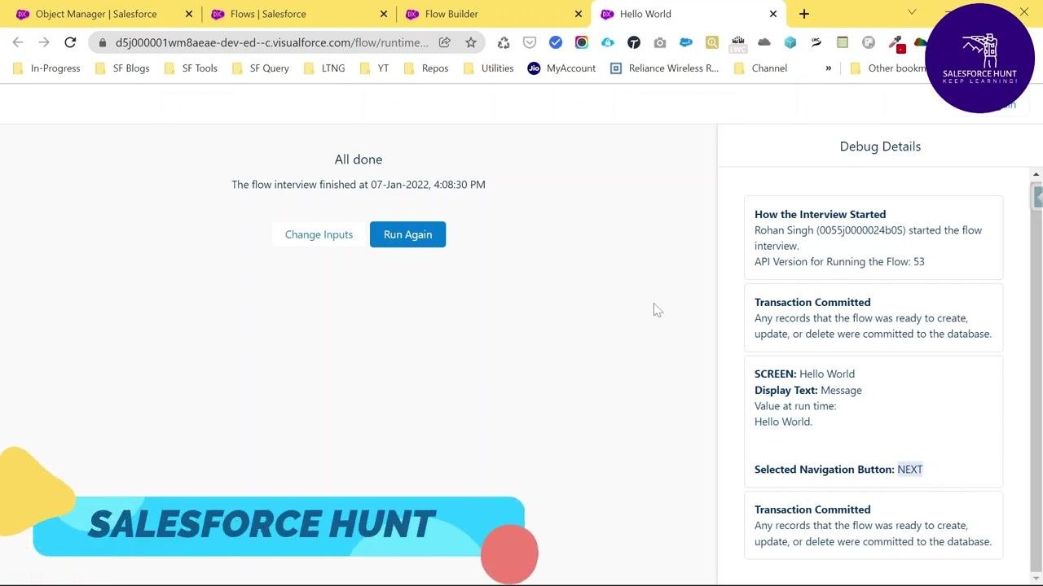The width and height of the screenshot is (1043, 586).
Task: Show more bookmarks with the chevron
Action: click(x=829, y=68)
